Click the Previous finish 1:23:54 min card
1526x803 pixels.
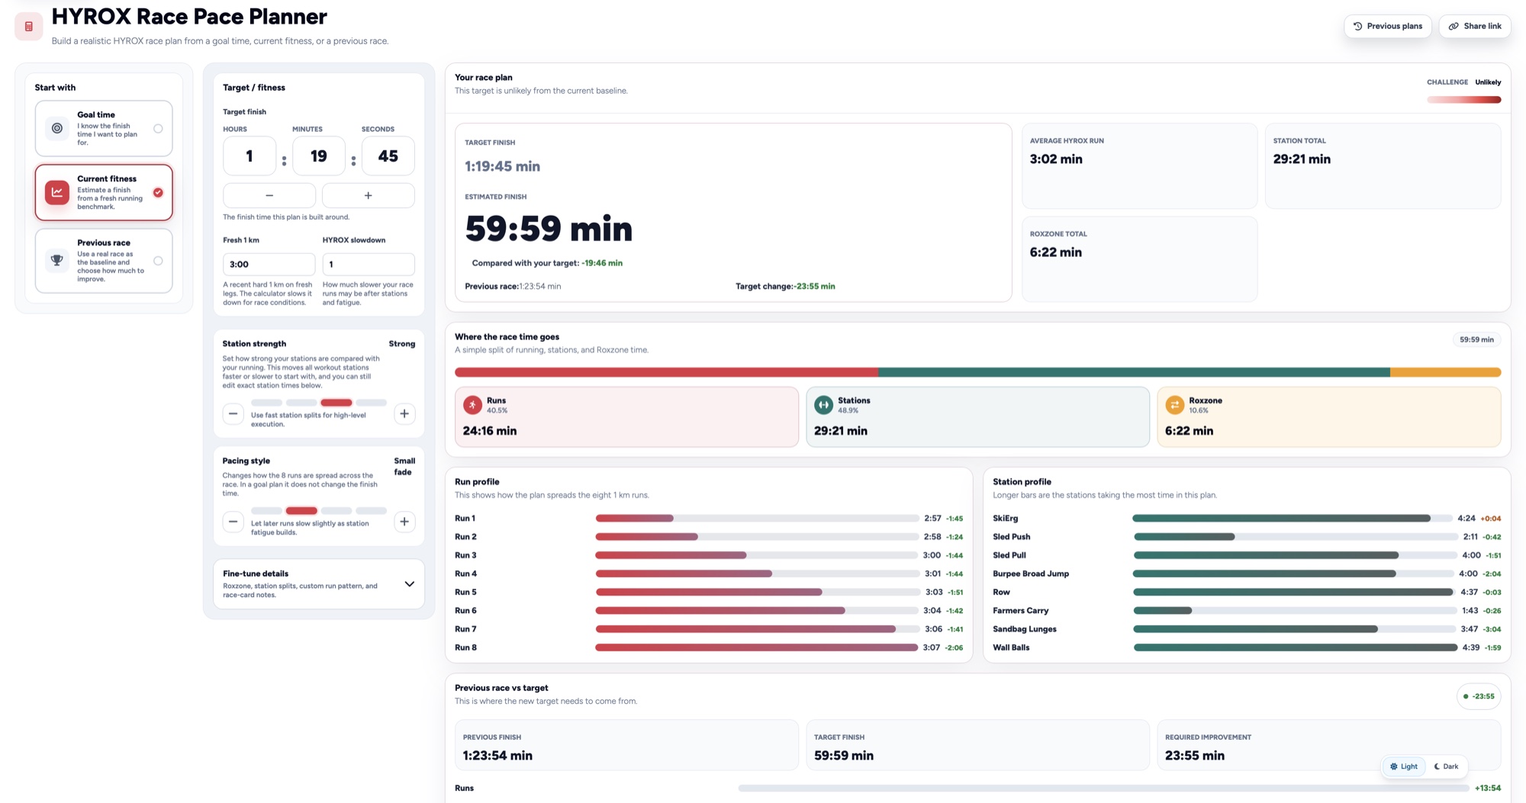point(626,745)
